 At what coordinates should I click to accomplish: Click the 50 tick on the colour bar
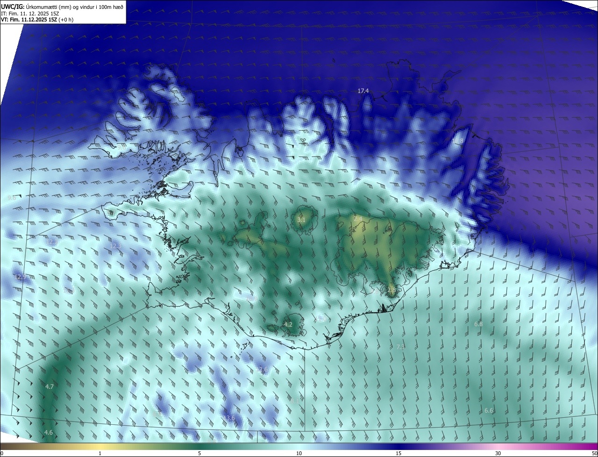[x=594, y=453]
